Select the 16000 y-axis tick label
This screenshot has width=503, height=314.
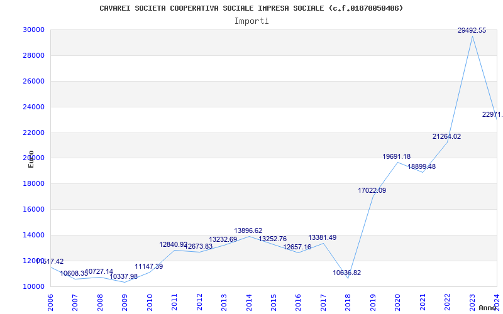click(33, 209)
